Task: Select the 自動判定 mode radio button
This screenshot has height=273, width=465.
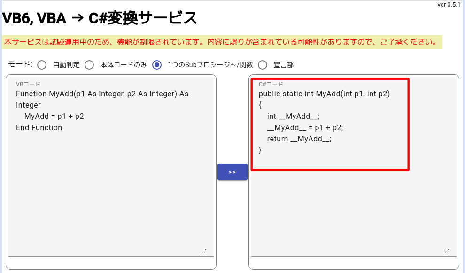Action: pos(42,65)
